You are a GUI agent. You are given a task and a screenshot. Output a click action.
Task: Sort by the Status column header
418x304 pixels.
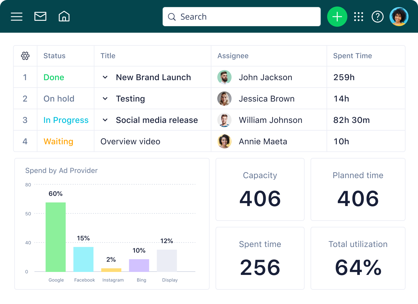(x=54, y=56)
